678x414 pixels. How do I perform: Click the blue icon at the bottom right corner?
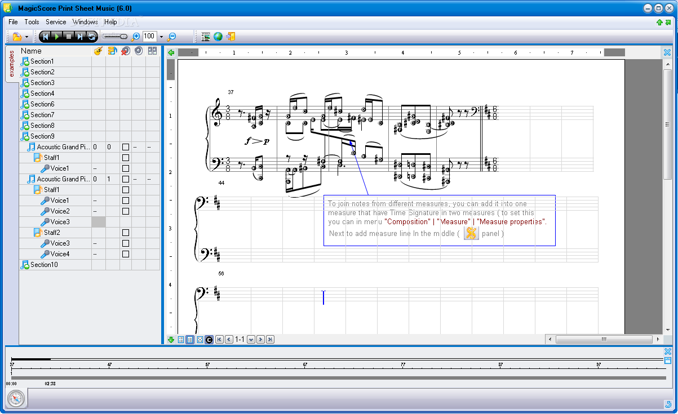[668, 404]
